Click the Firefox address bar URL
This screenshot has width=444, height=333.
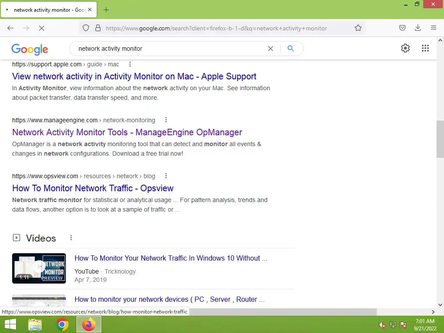click(216, 28)
